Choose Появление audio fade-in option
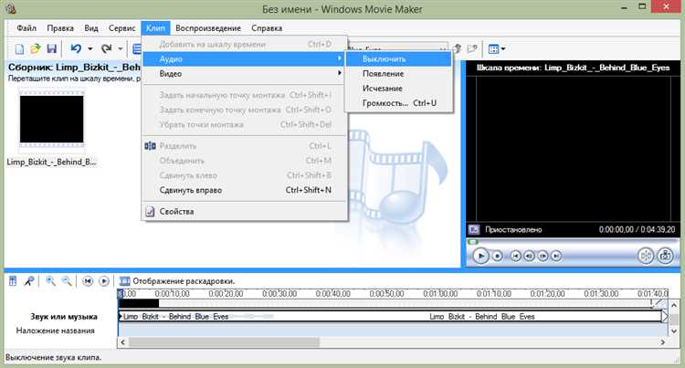Image resolution: width=685 pixels, height=368 pixels. point(398,74)
